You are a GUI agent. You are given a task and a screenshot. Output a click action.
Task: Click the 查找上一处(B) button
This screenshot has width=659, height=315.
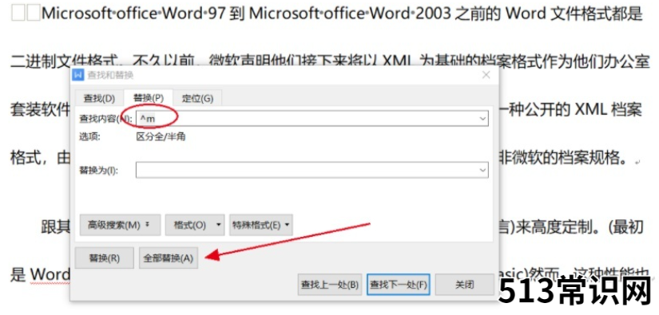(x=329, y=285)
